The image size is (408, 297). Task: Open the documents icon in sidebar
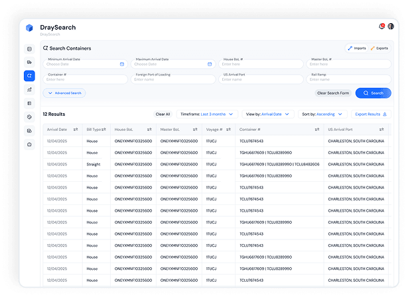(x=29, y=131)
